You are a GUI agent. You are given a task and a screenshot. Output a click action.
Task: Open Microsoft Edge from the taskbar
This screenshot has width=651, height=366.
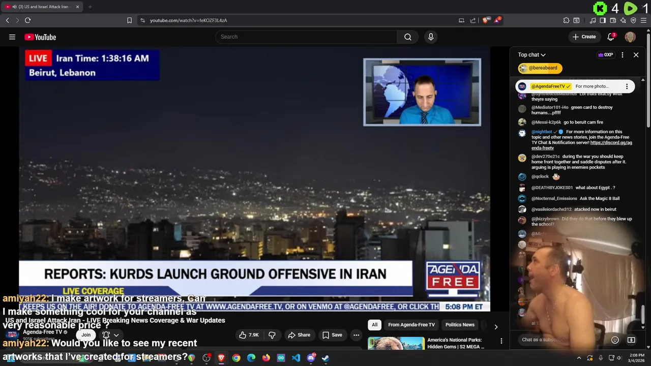coord(251,358)
